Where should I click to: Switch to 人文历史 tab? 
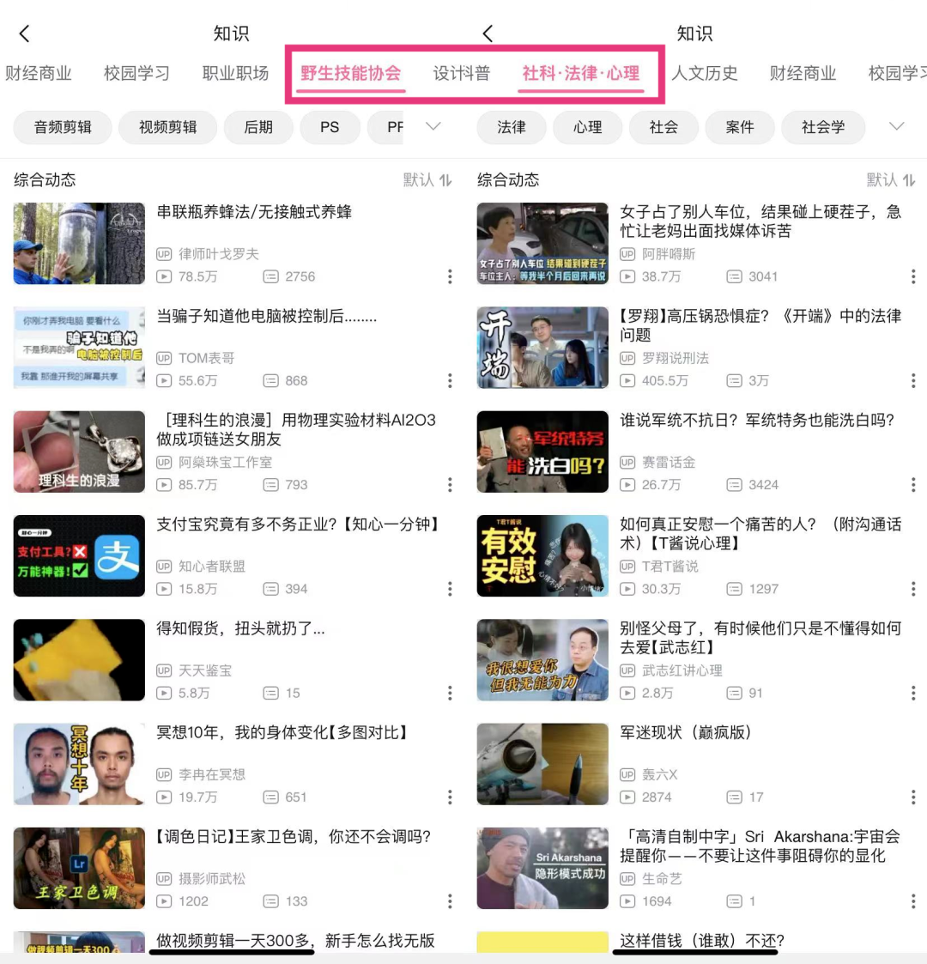click(705, 74)
